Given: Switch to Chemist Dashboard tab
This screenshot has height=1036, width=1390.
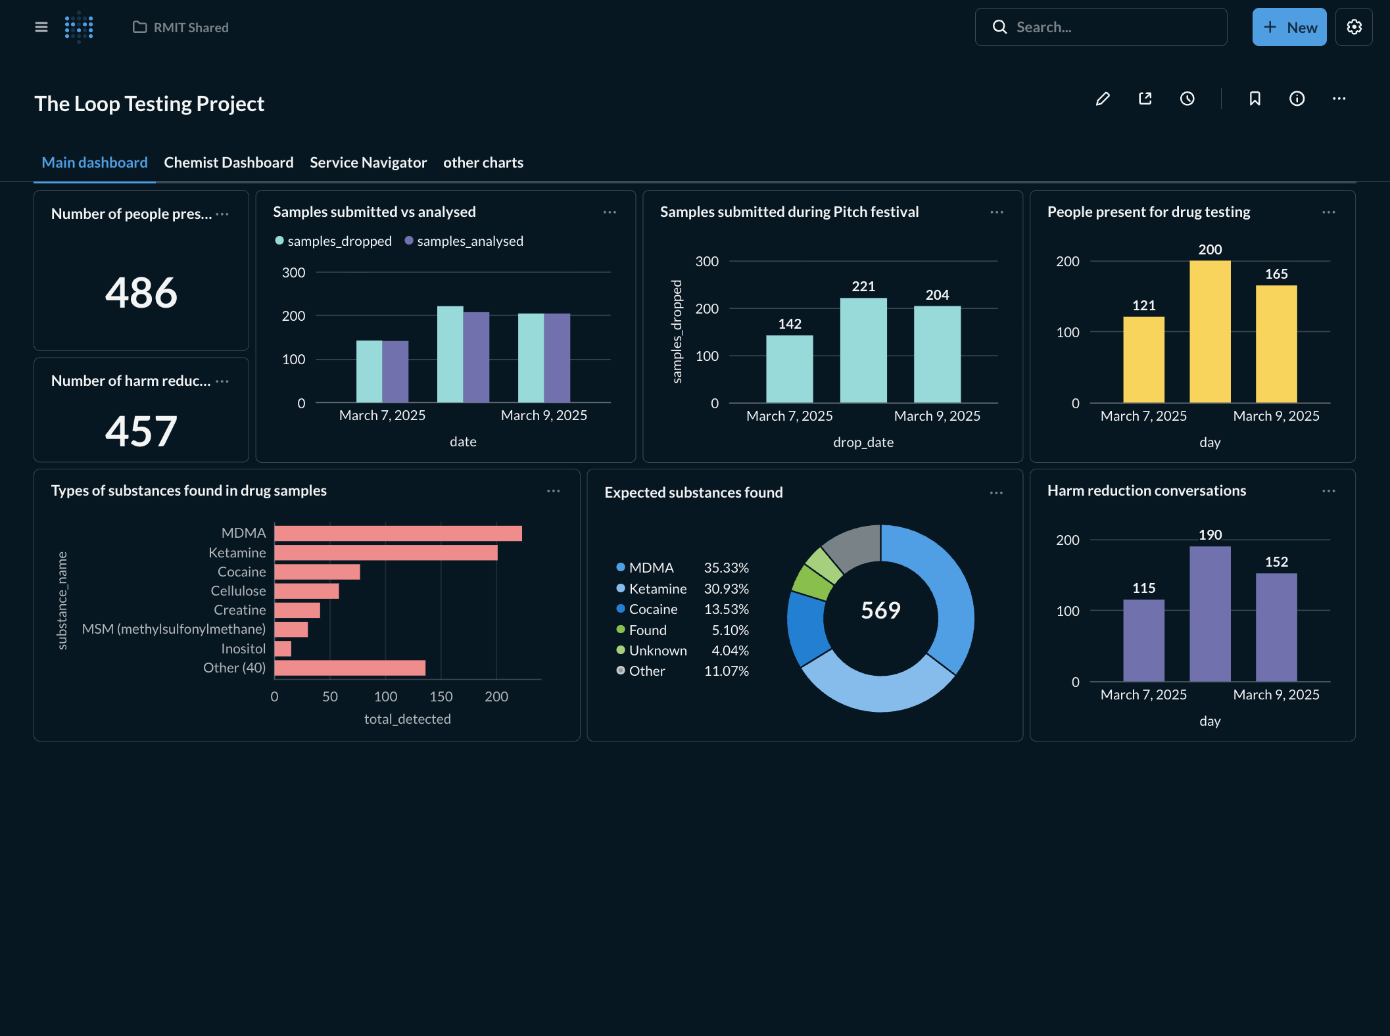Looking at the screenshot, I should 228,162.
